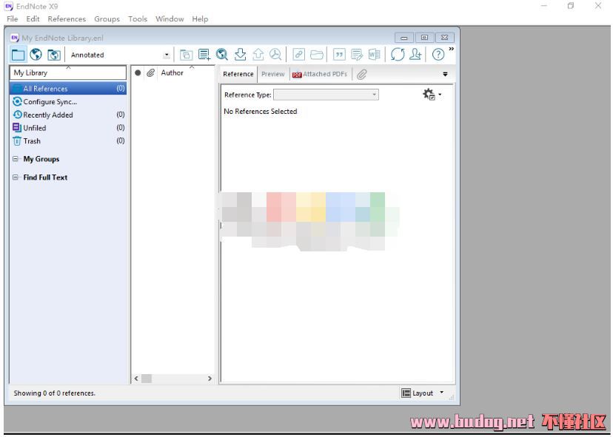Click Configure Sync...

50,101
